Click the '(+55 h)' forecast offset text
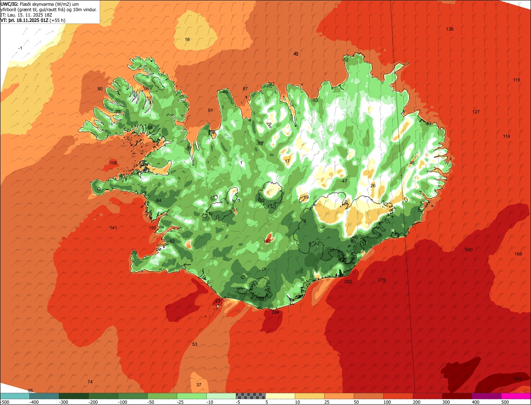The height and width of the screenshot is (405, 531). [x=57, y=20]
